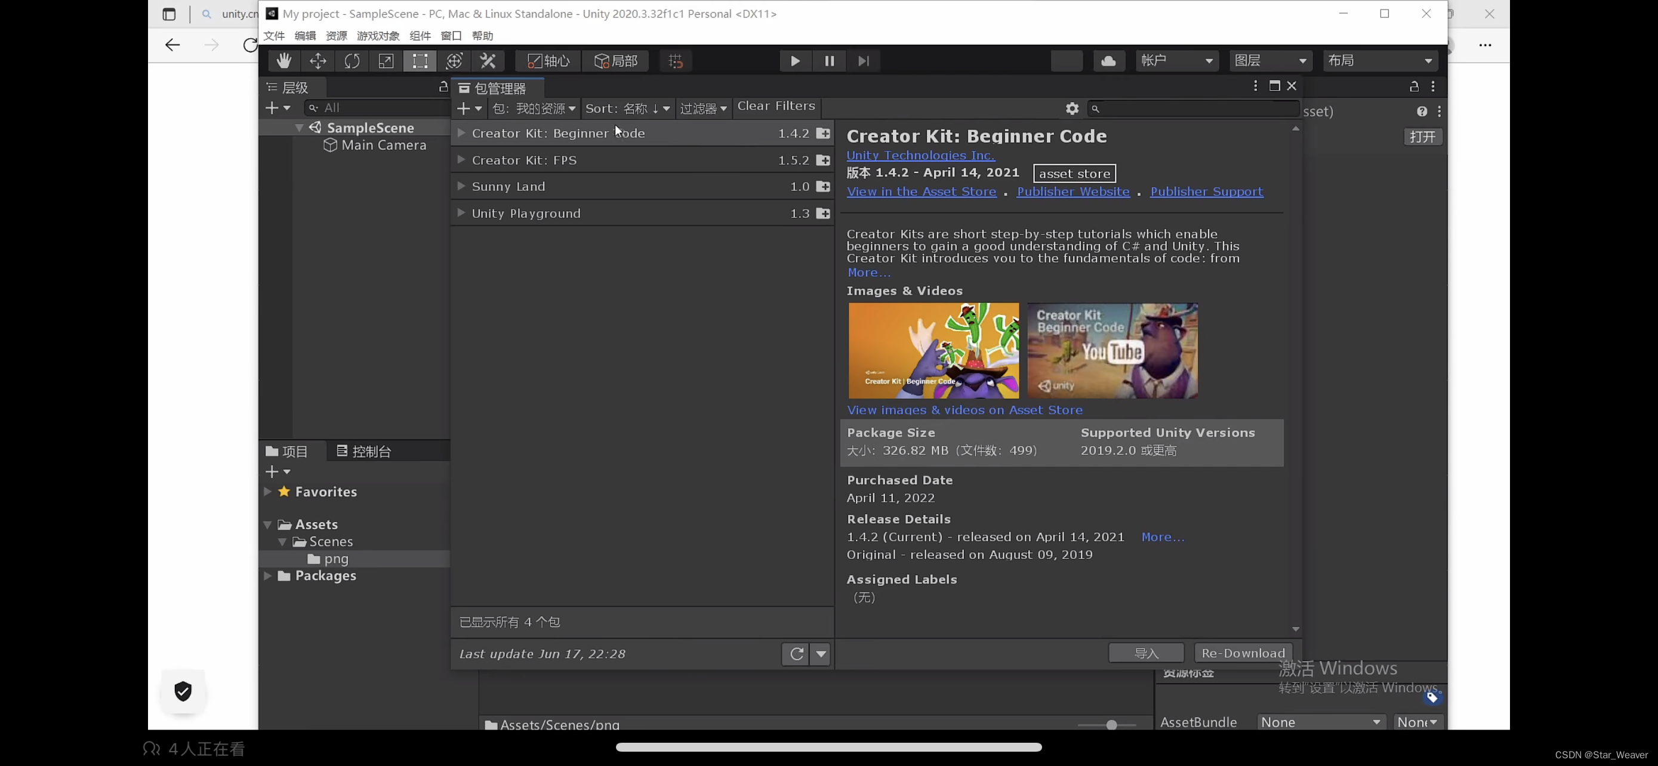Select the Rect tool

pyautogui.click(x=420, y=61)
